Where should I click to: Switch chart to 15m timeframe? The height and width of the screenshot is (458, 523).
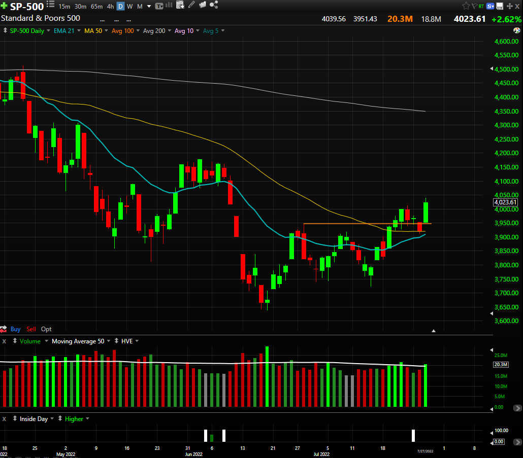64,6
